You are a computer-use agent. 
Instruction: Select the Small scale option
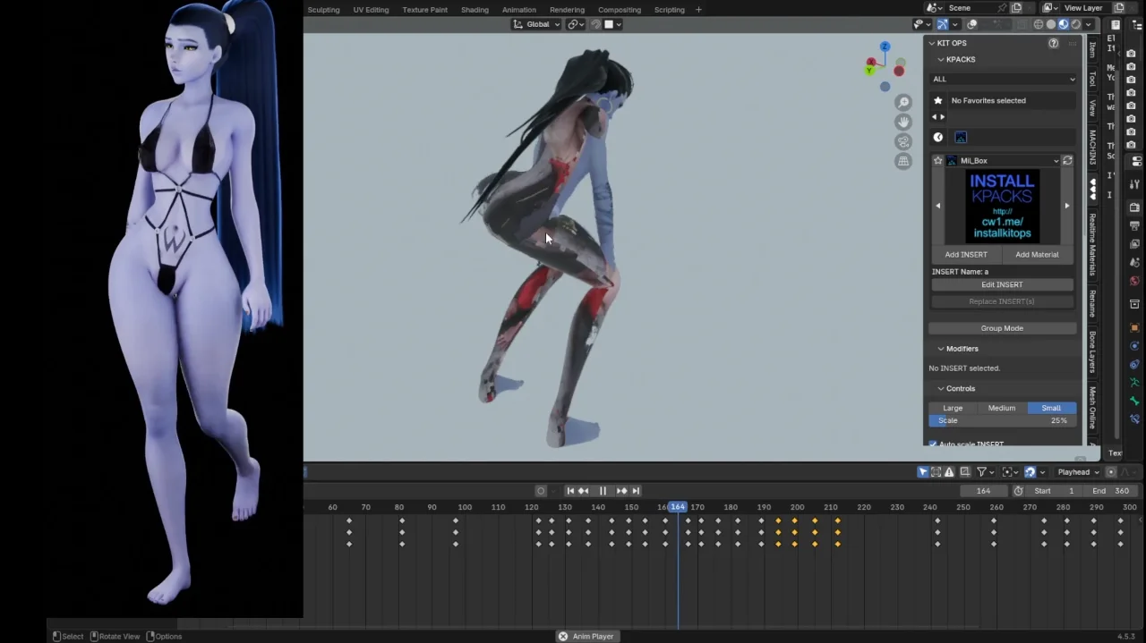[x=1051, y=408]
